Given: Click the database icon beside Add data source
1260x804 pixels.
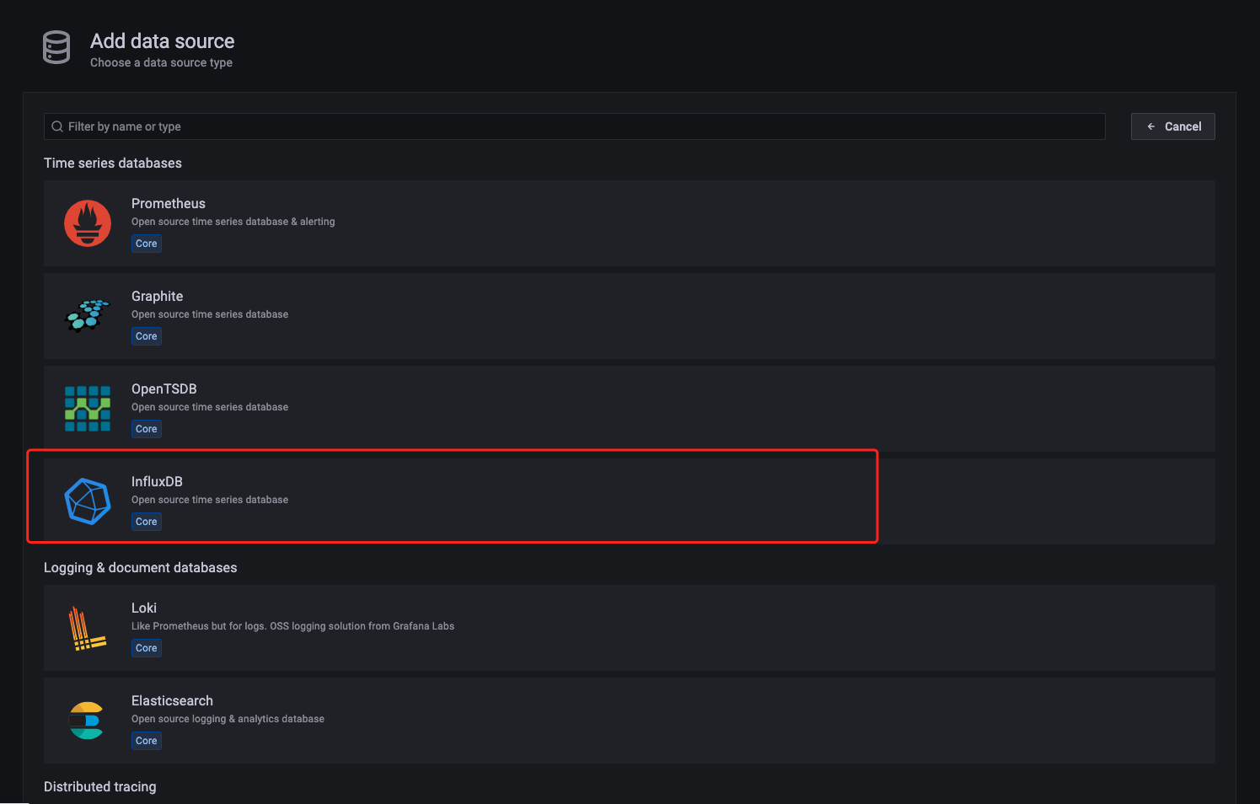Looking at the screenshot, I should 56,47.
